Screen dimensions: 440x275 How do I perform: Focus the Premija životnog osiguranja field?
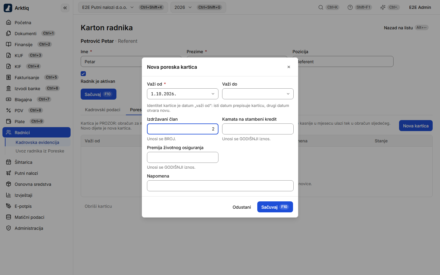tap(183, 157)
